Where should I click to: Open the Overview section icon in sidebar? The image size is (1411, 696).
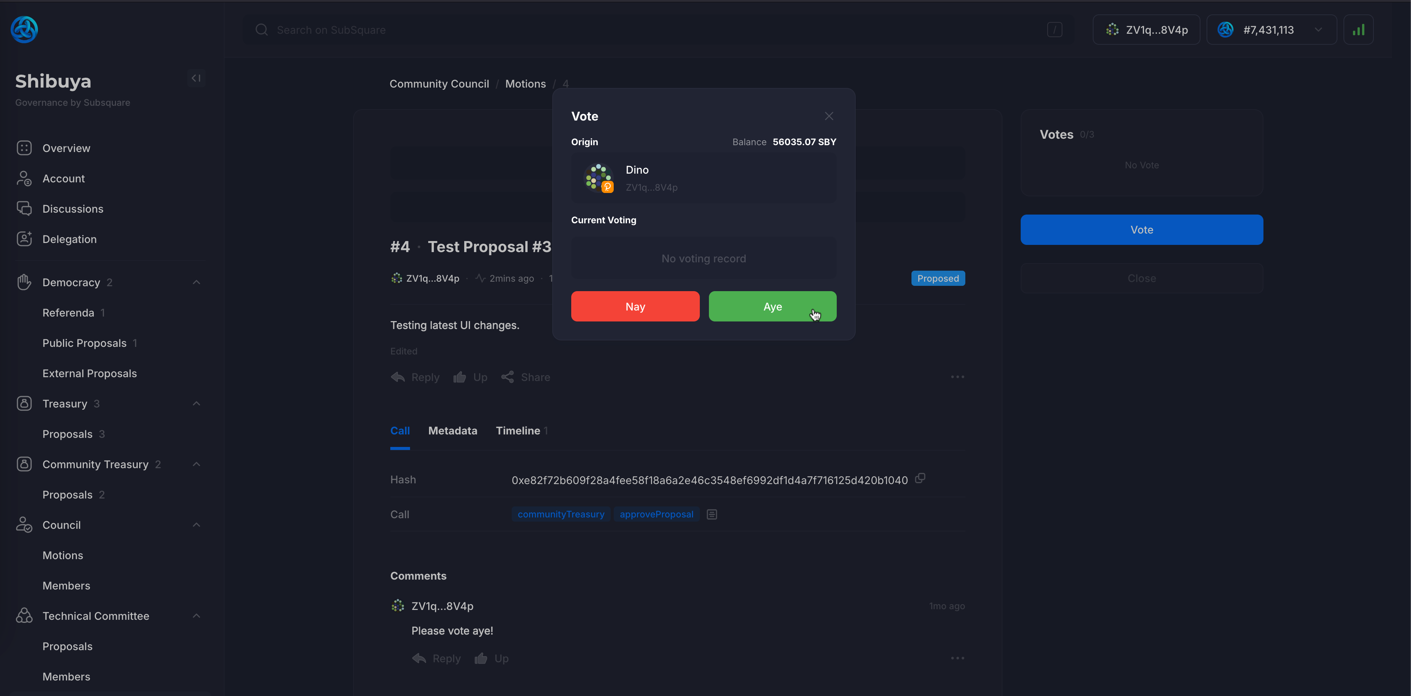pos(24,148)
